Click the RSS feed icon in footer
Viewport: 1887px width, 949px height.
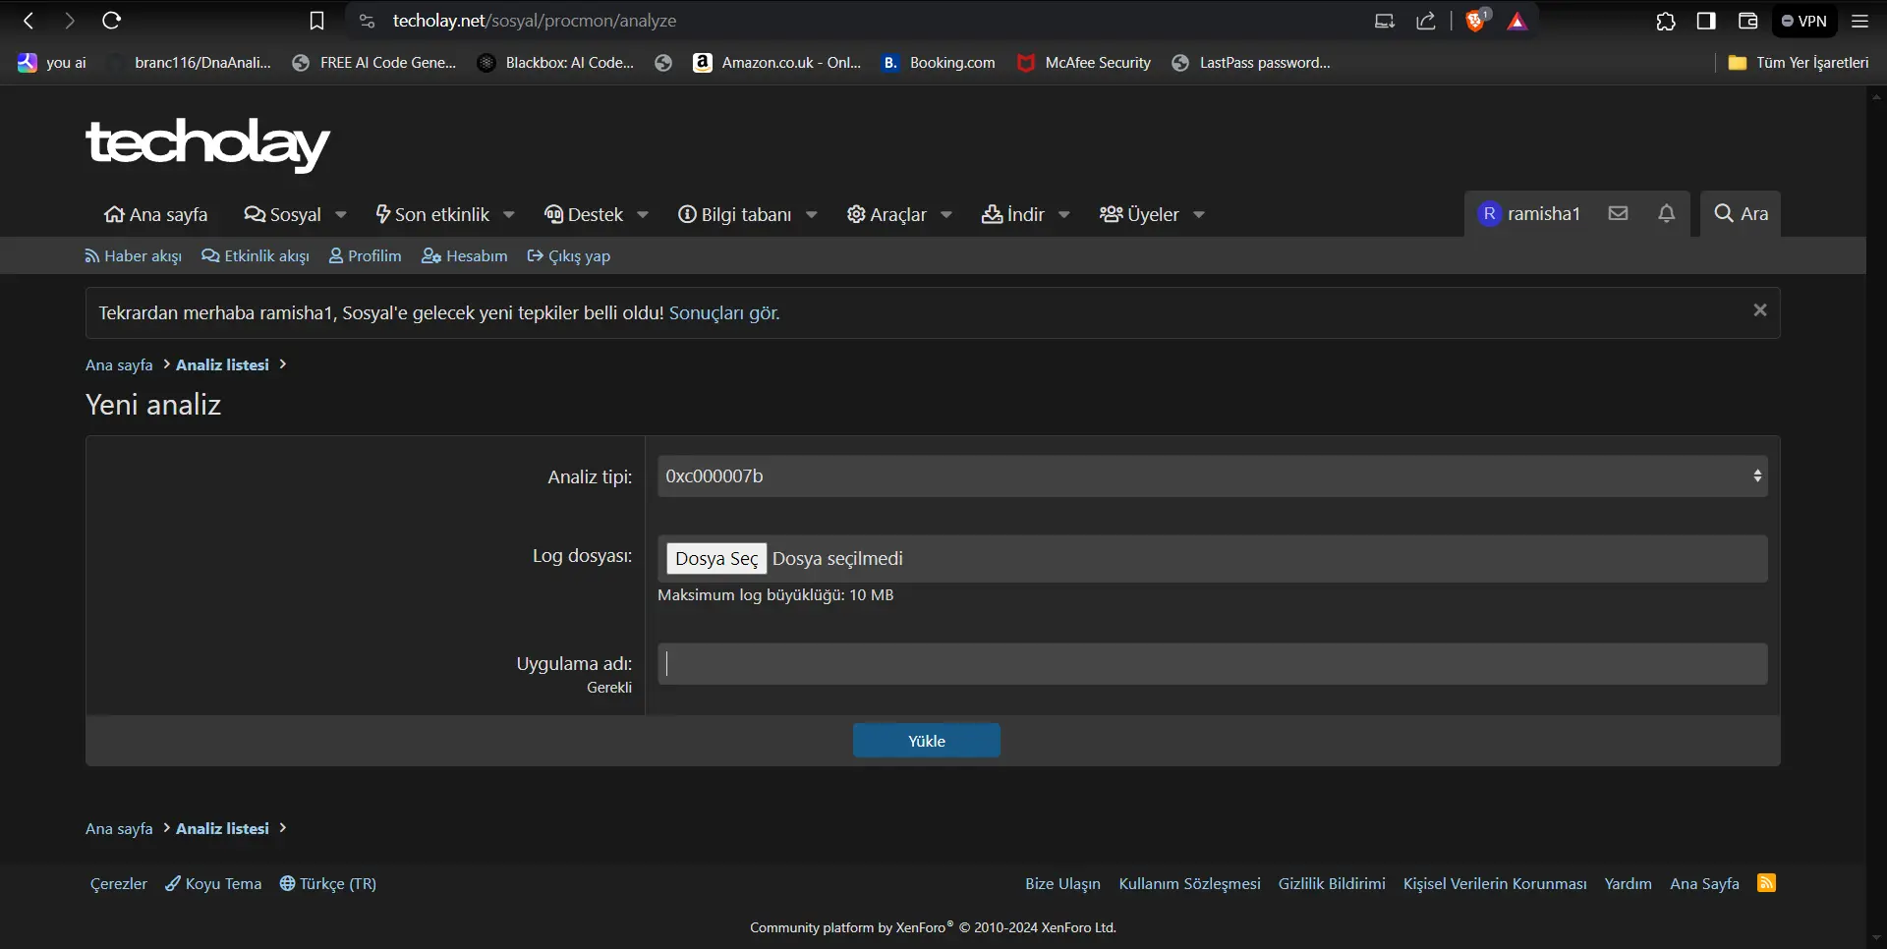(x=1767, y=883)
